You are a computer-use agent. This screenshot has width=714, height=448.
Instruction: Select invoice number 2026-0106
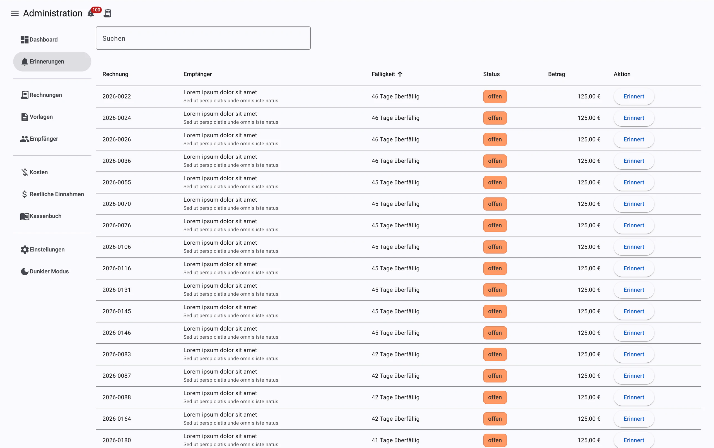coord(116,247)
